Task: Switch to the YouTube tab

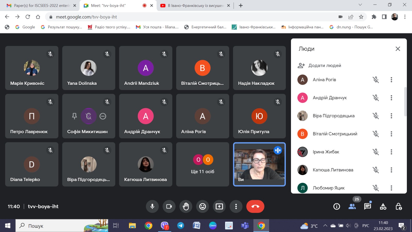Action: [195, 5]
